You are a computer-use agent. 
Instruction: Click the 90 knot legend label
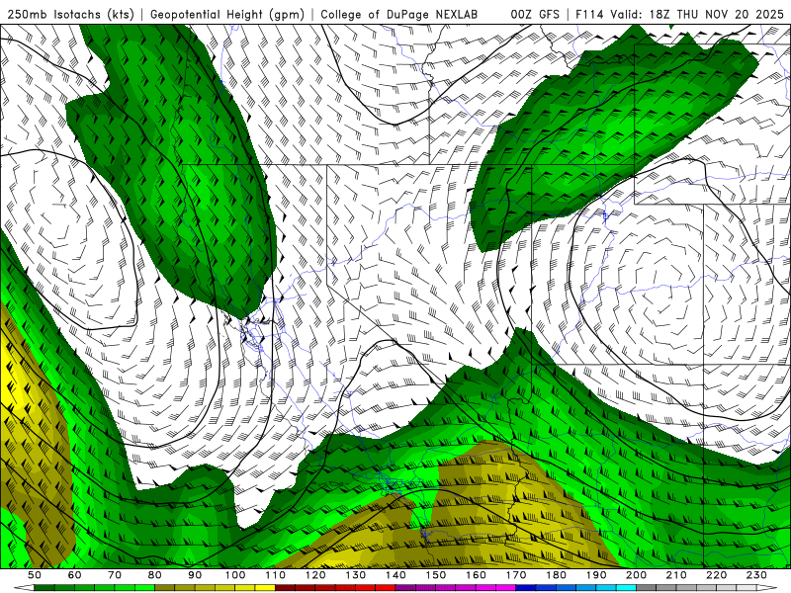195,575
